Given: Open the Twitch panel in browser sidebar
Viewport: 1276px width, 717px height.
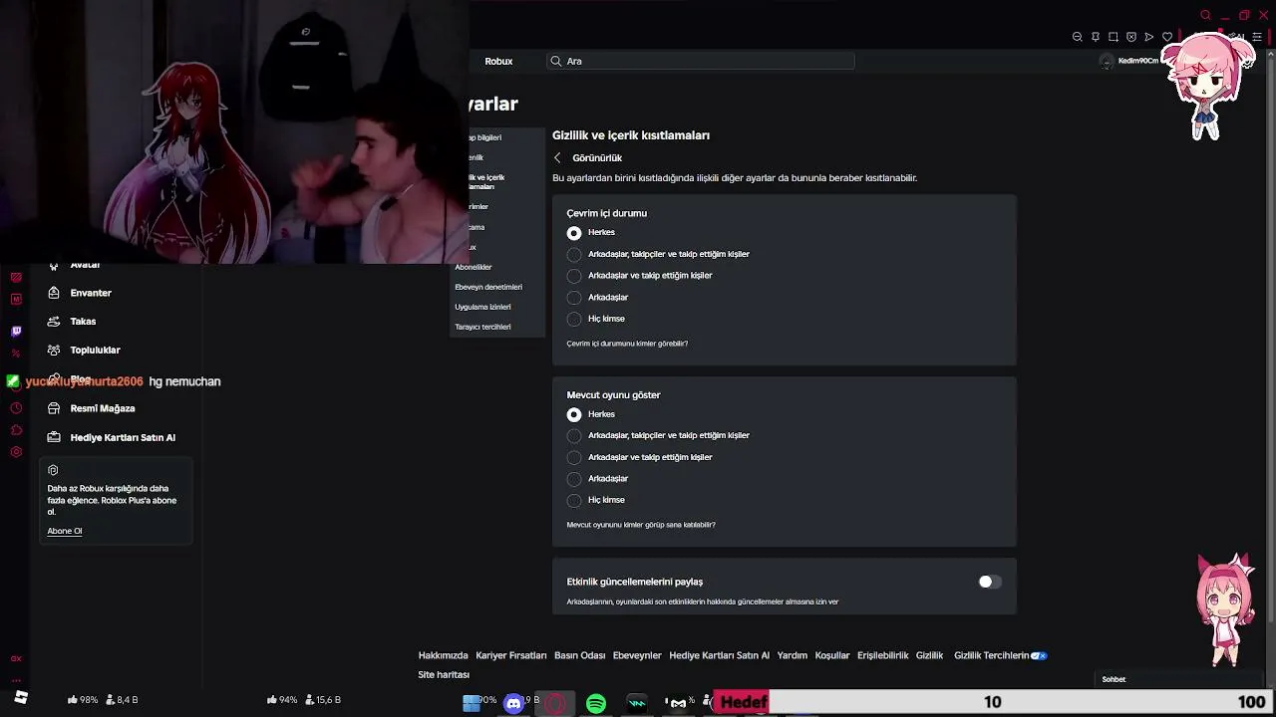Looking at the screenshot, I should click(16, 331).
